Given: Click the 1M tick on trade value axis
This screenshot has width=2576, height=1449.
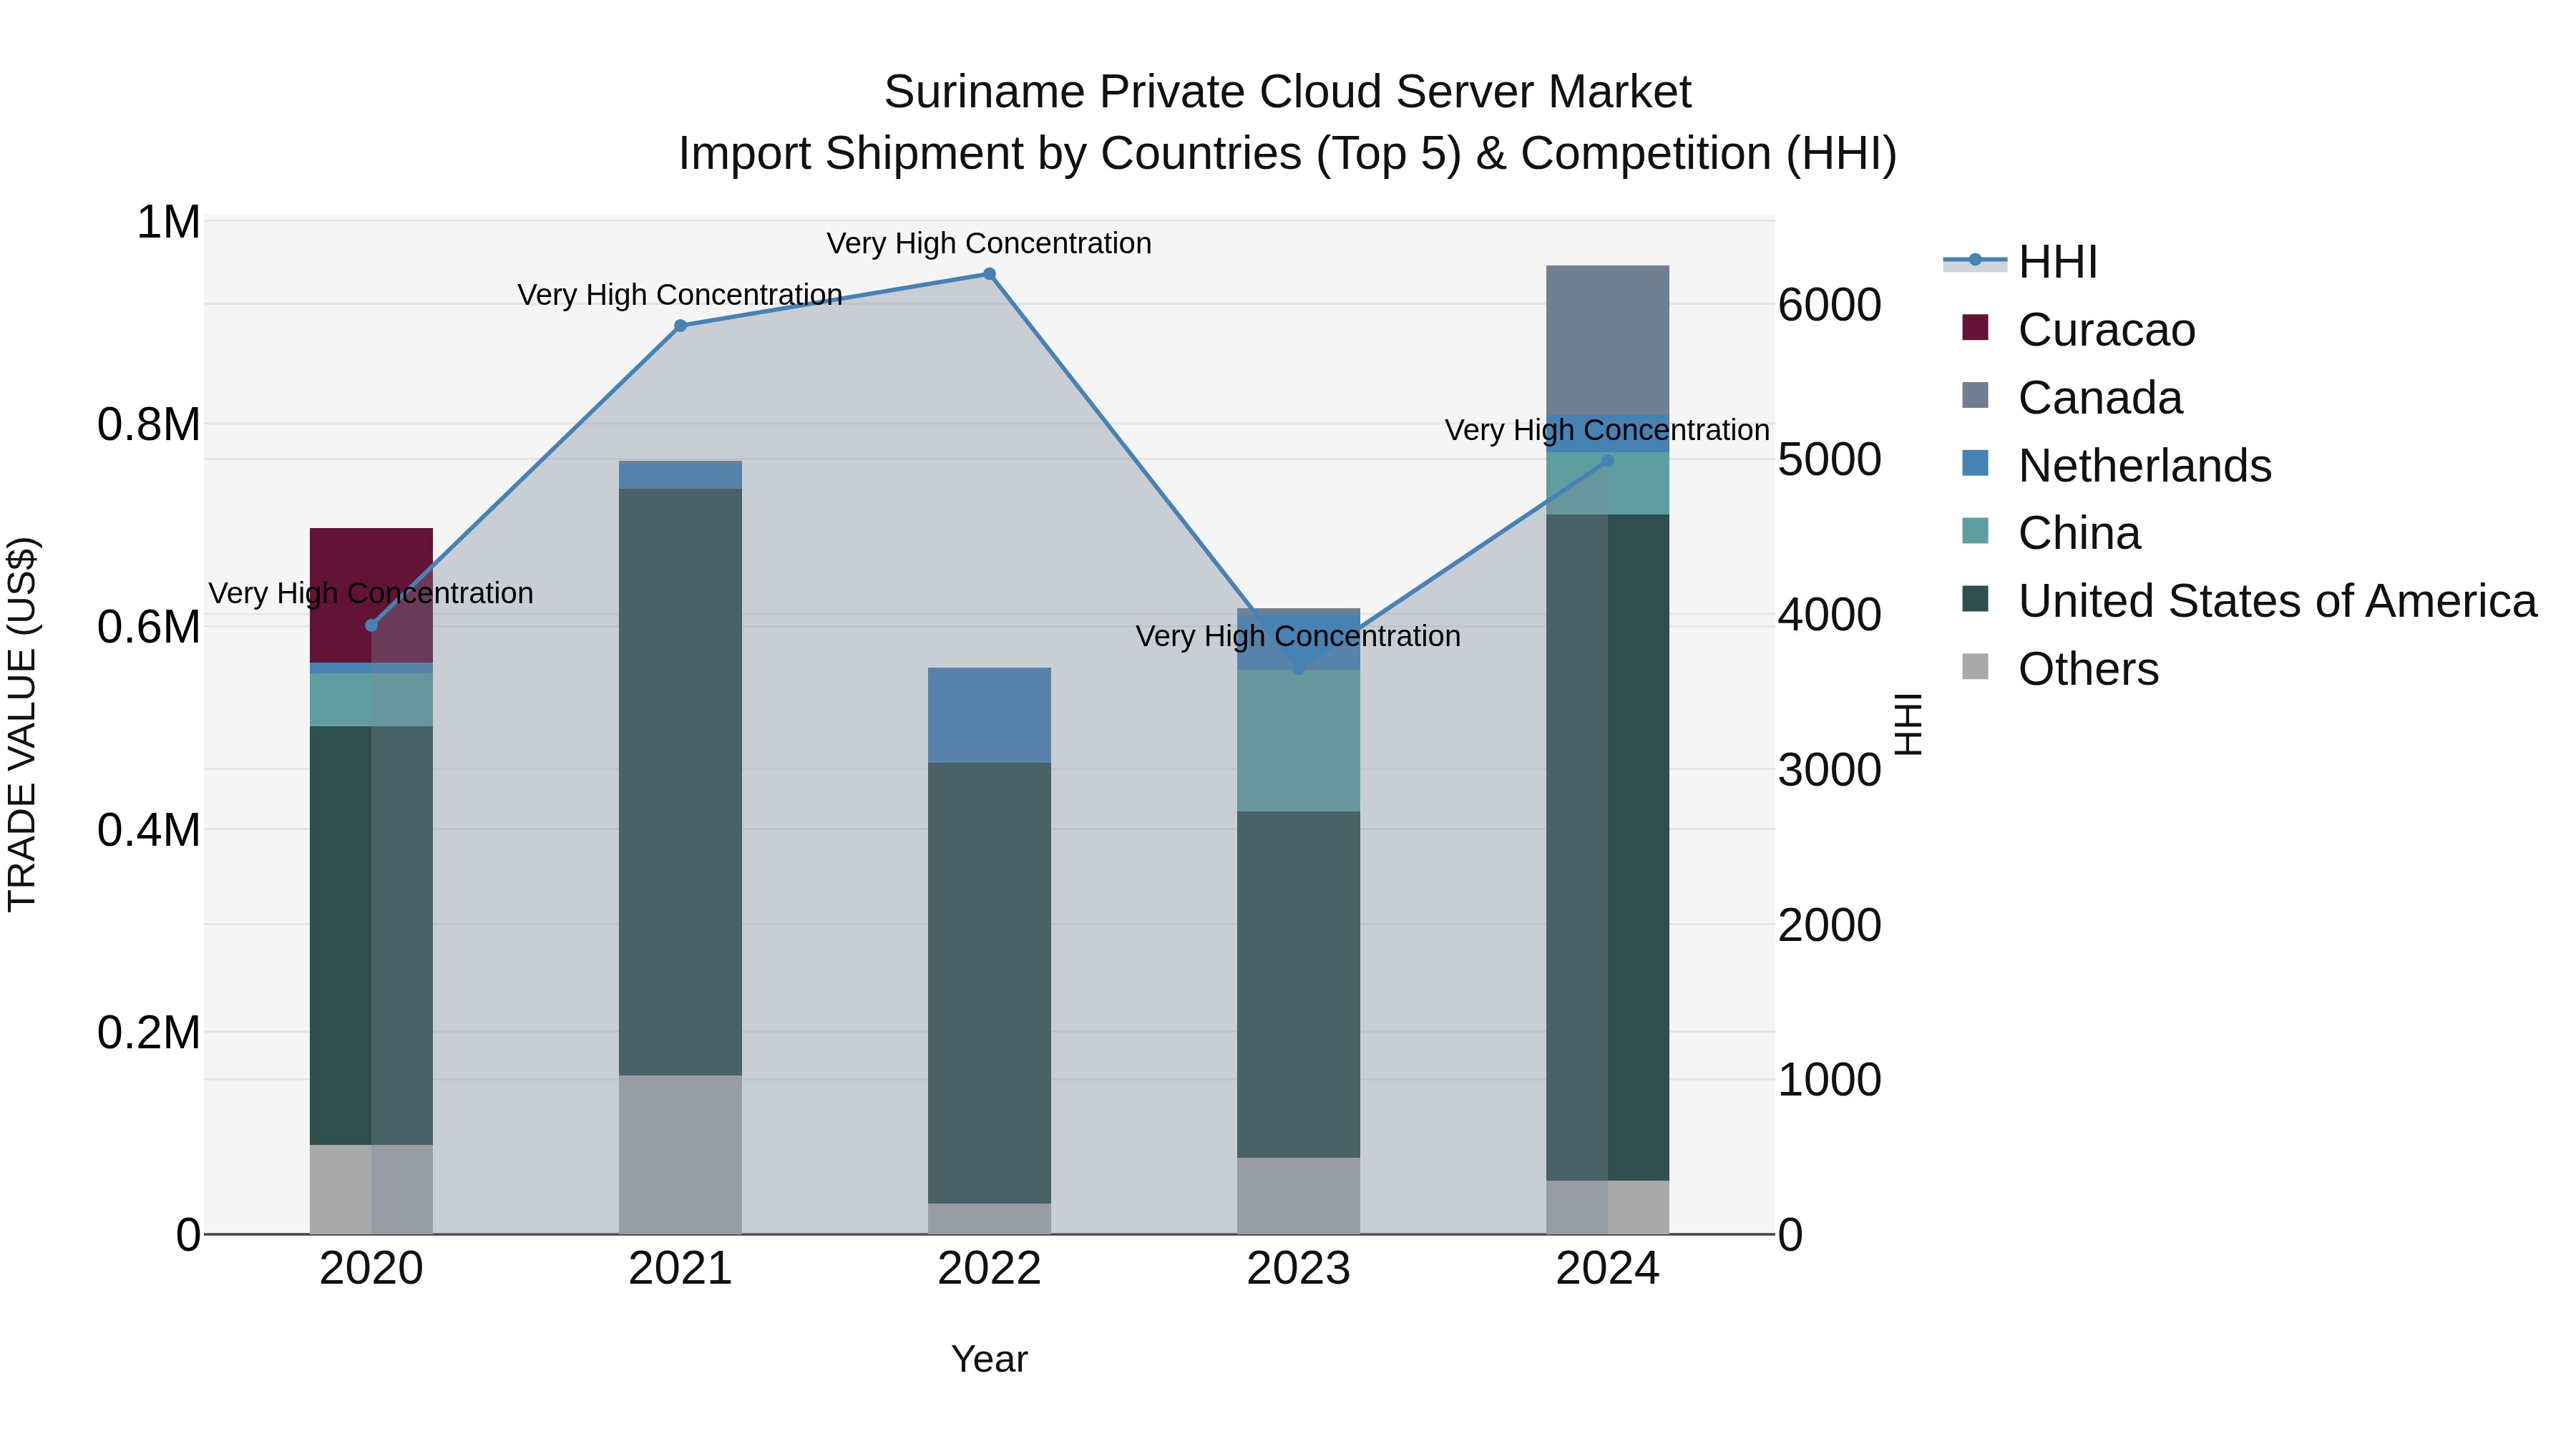Looking at the screenshot, I should [168, 222].
